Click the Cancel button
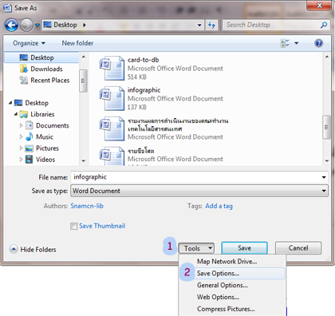 [x=298, y=248]
